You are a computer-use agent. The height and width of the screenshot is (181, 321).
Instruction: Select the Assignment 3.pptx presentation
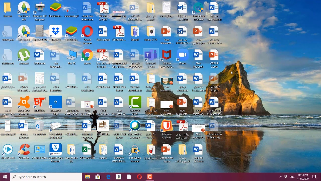(167, 153)
